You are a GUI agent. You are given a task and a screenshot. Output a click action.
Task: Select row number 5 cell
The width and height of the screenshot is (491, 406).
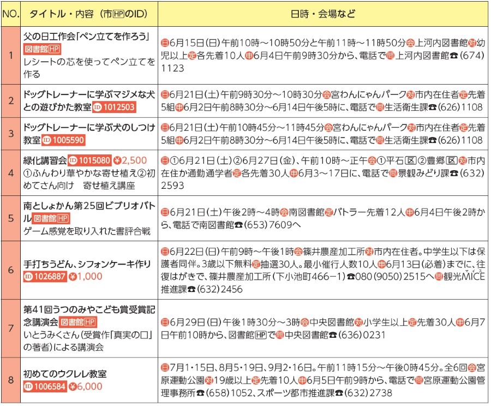click(11, 218)
